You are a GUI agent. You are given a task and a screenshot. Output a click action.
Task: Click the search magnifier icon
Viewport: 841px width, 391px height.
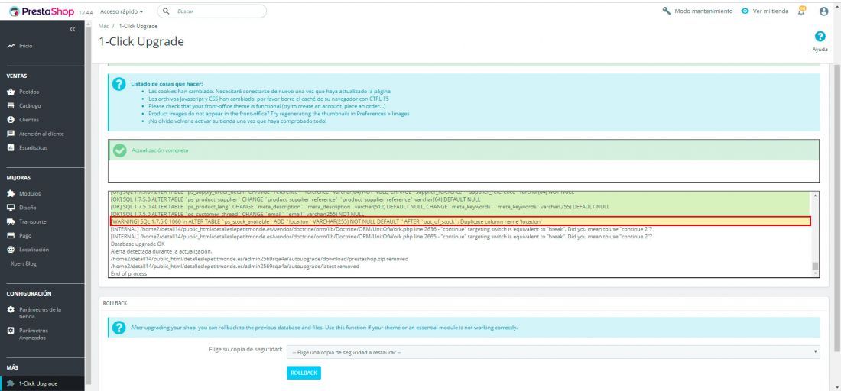[166, 11]
